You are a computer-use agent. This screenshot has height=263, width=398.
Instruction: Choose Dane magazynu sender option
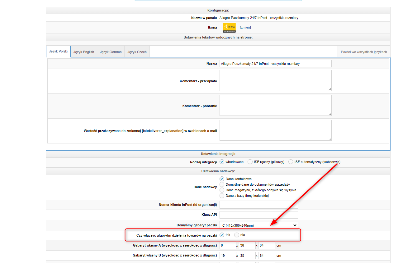[x=222, y=190]
